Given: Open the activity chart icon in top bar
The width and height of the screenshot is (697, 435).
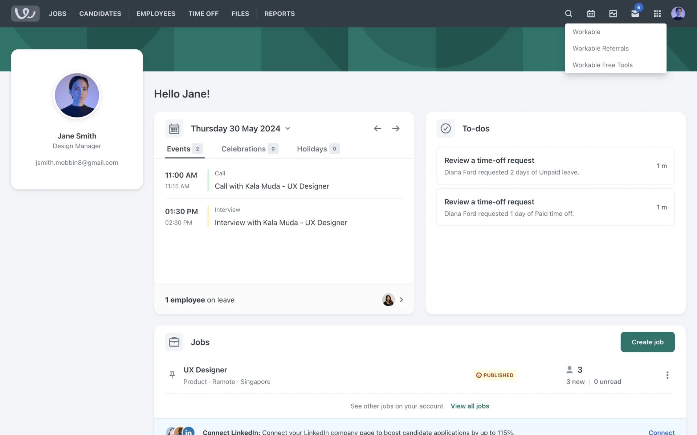Looking at the screenshot, I should pyautogui.click(x=613, y=13).
